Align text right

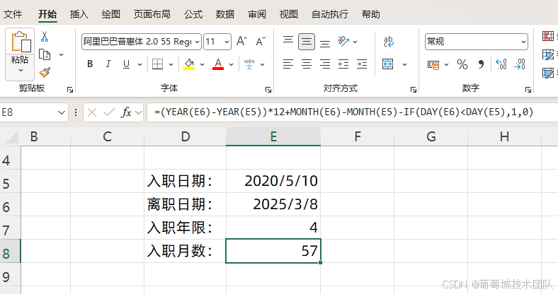pos(324,64)
